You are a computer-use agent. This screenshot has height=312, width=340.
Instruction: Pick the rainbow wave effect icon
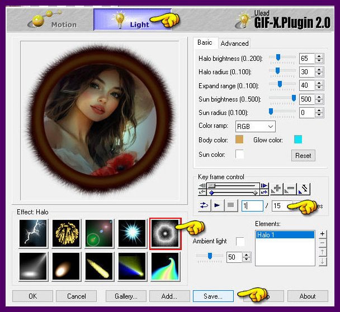coord(164,265)
